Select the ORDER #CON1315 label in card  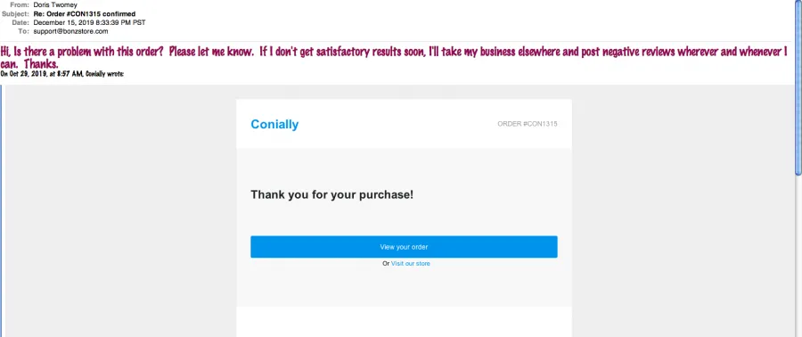tap(528, 124)
